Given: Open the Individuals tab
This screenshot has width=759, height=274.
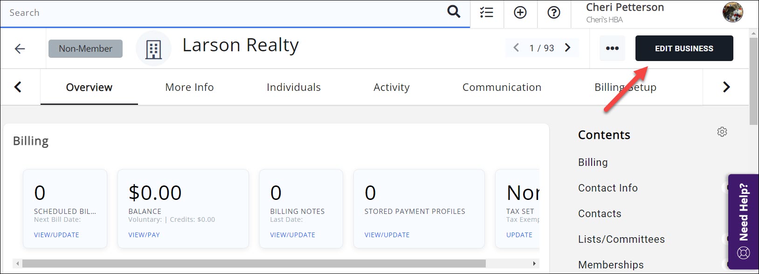Looking at the screenshot, I should (294, 87).
